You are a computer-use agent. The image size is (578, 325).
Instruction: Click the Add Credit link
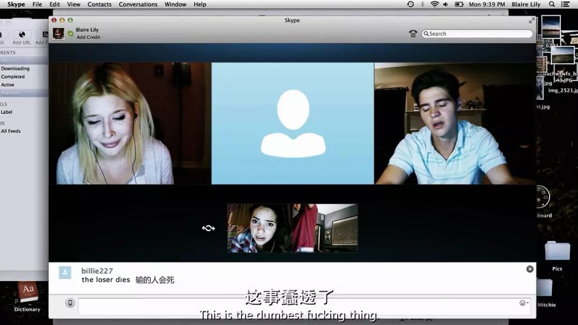pyautogui.click(x=88, y=37)
